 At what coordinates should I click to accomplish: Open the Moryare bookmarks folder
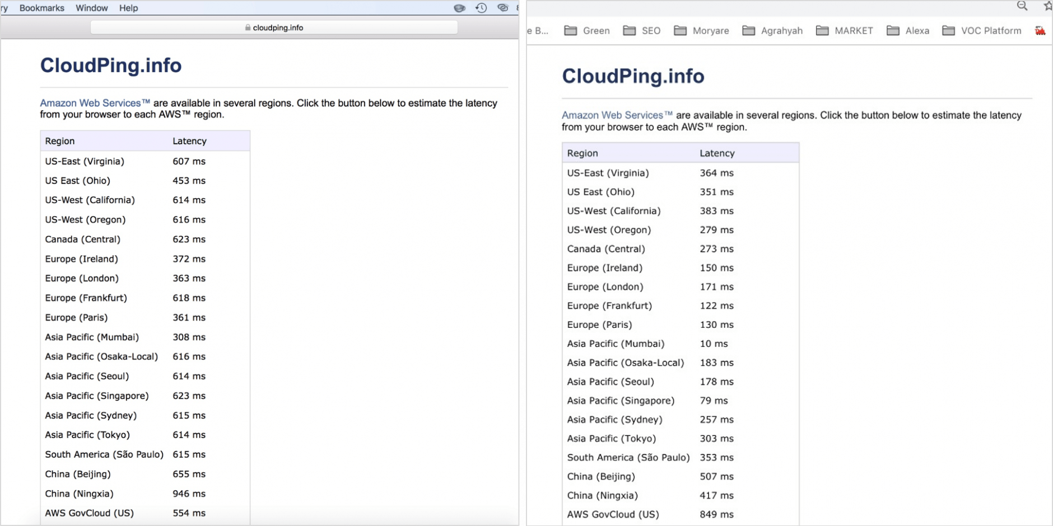coord(701,31)
